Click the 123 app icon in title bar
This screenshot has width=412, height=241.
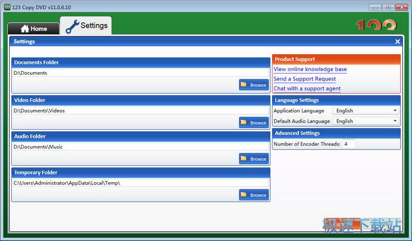click(x=7, y=7)
